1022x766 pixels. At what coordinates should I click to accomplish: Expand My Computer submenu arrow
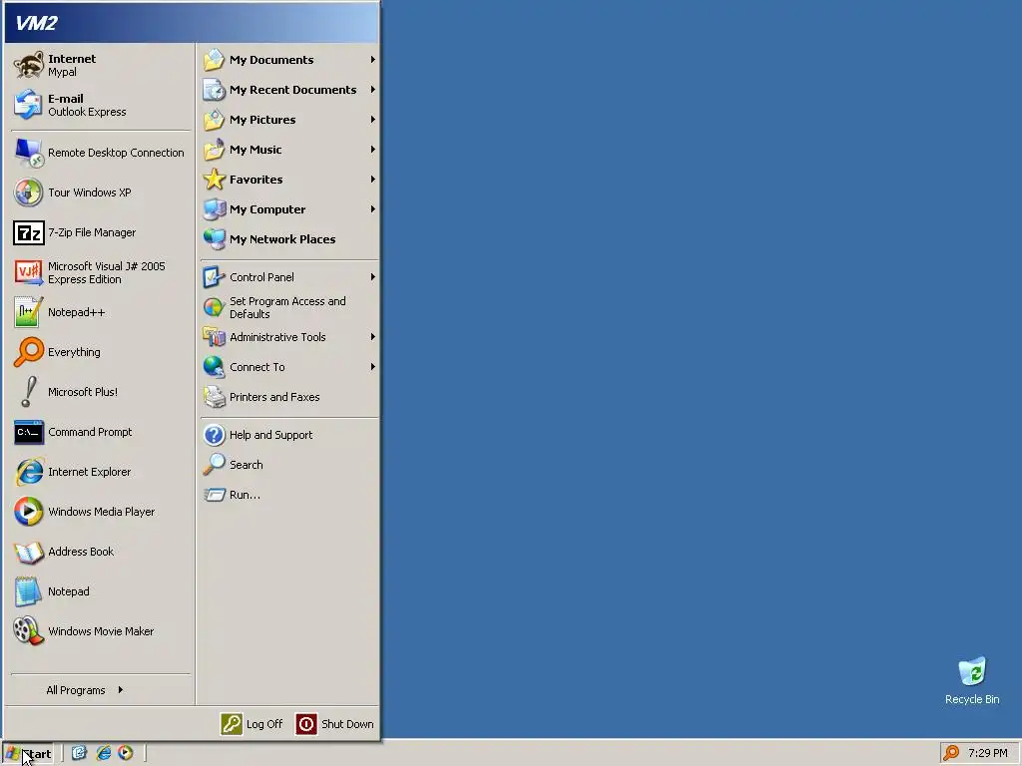click(x=373, y=209)
